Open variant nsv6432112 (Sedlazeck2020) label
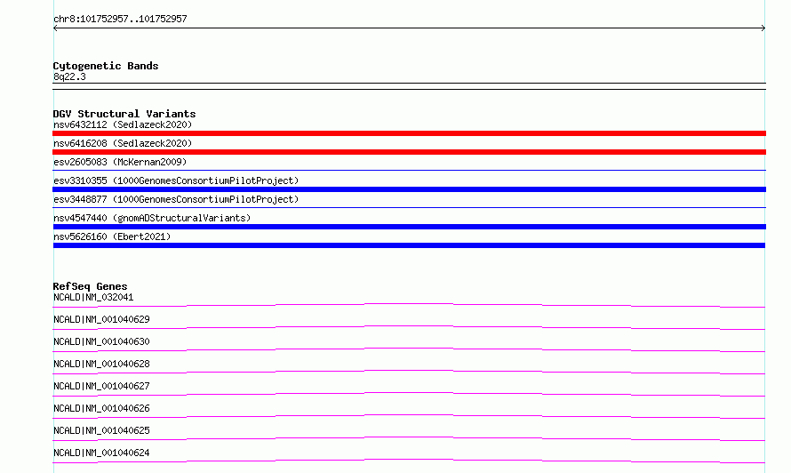This screenshot has height=473, width=791. tap(123, 124)
